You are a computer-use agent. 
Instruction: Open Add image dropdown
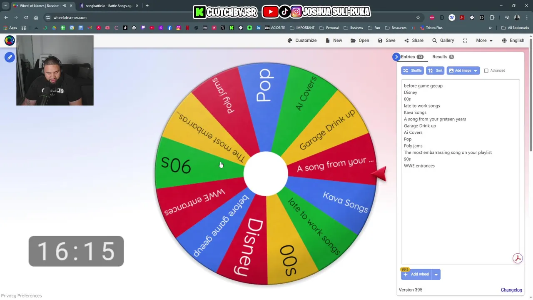tap(463, 70)
